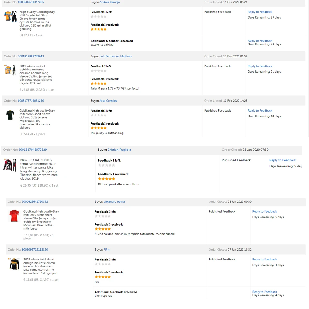
Task: Open the orange Gobiking bicycle suit thumbnail
Action: click(x=11, y=17)
